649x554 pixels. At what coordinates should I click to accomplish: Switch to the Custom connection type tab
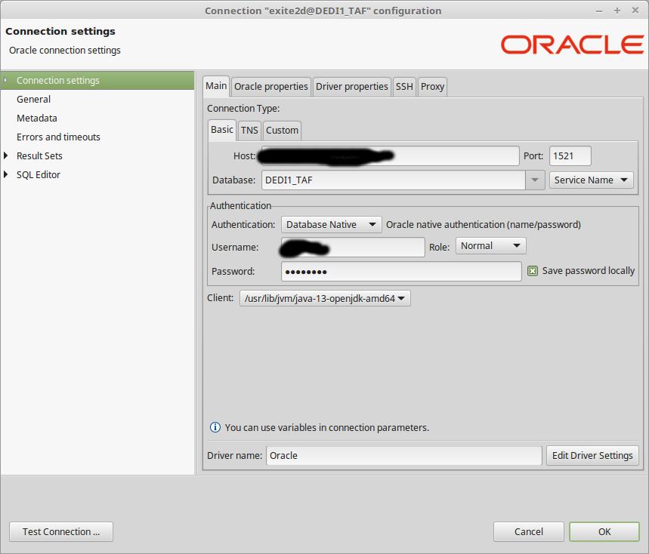[281, 130]
